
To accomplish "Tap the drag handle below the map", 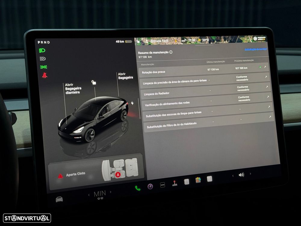I will 204,46.
